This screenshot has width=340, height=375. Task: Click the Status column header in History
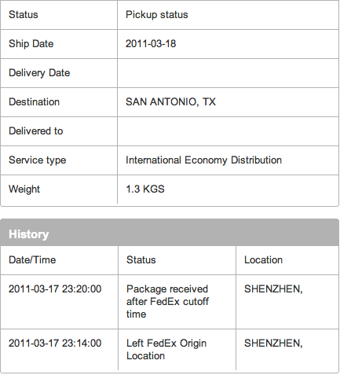141,260
